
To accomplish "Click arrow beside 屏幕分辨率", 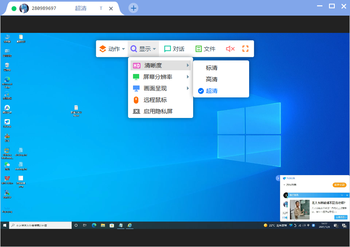I will (188, 77).
